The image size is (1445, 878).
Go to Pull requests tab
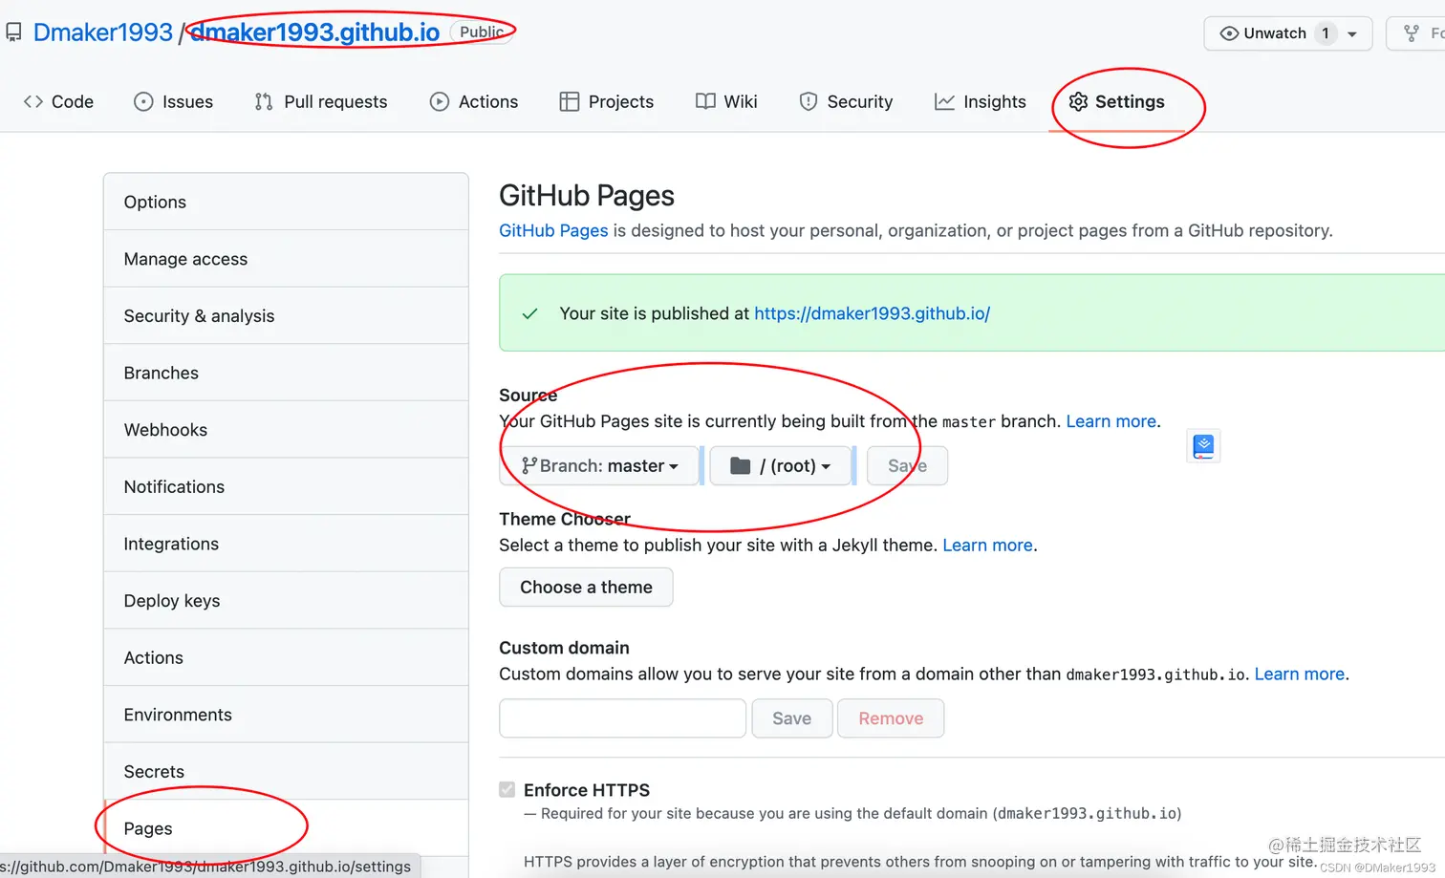point(321,101)
